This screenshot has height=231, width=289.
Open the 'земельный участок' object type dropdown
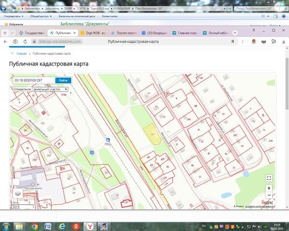[50, 89]
